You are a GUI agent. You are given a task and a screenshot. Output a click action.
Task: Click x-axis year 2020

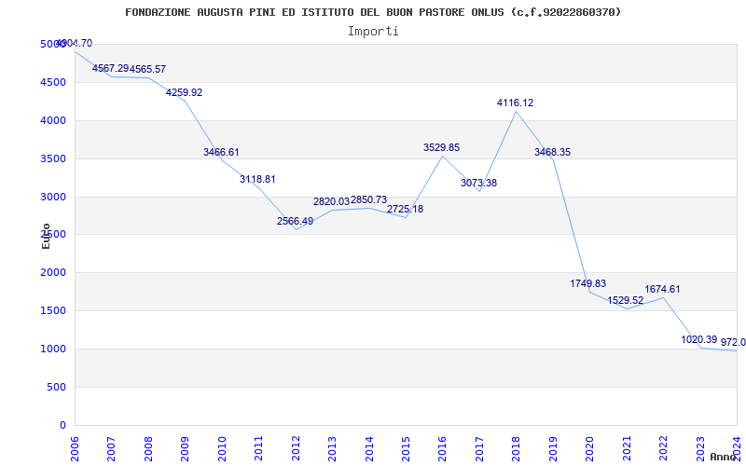coord(590,449)
